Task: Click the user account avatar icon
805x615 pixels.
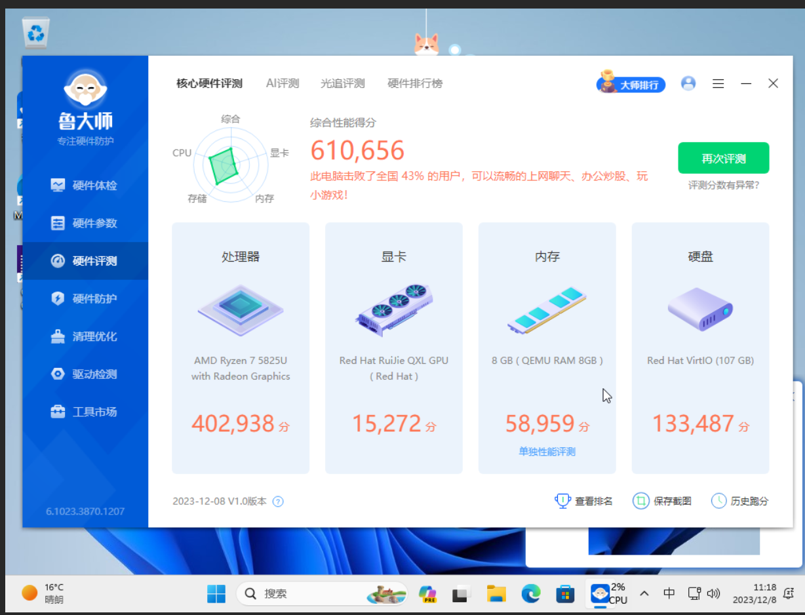Action: 688,83
